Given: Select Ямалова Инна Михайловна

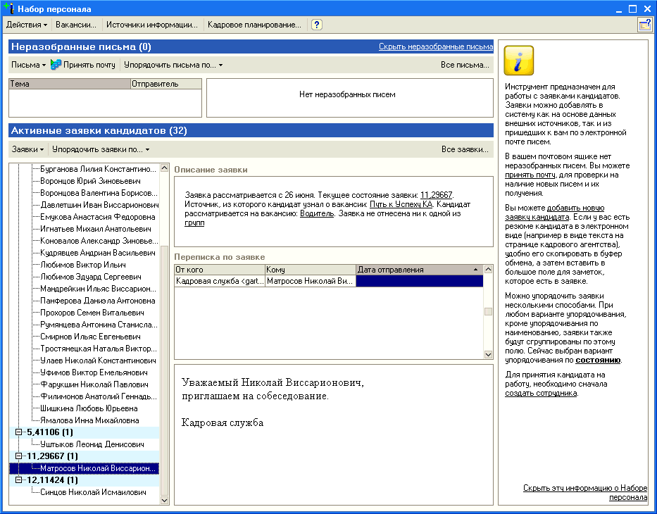Looking at the screenshot, I should 89,420.
